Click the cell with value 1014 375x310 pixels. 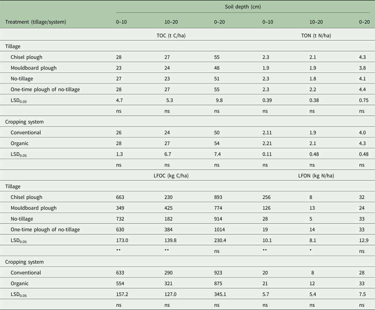[220, 230]
